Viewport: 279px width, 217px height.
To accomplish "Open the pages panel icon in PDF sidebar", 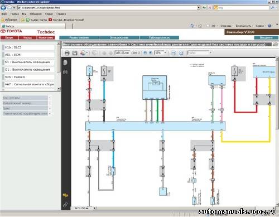I will [65, 62].
